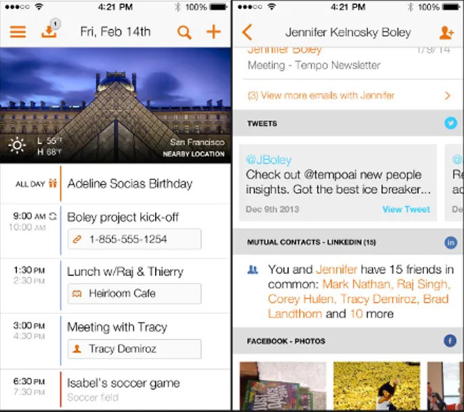Dial the 1-855-555-1254 conference number
The height and width of the screenshot is (412, 464).
coord(135,239)
